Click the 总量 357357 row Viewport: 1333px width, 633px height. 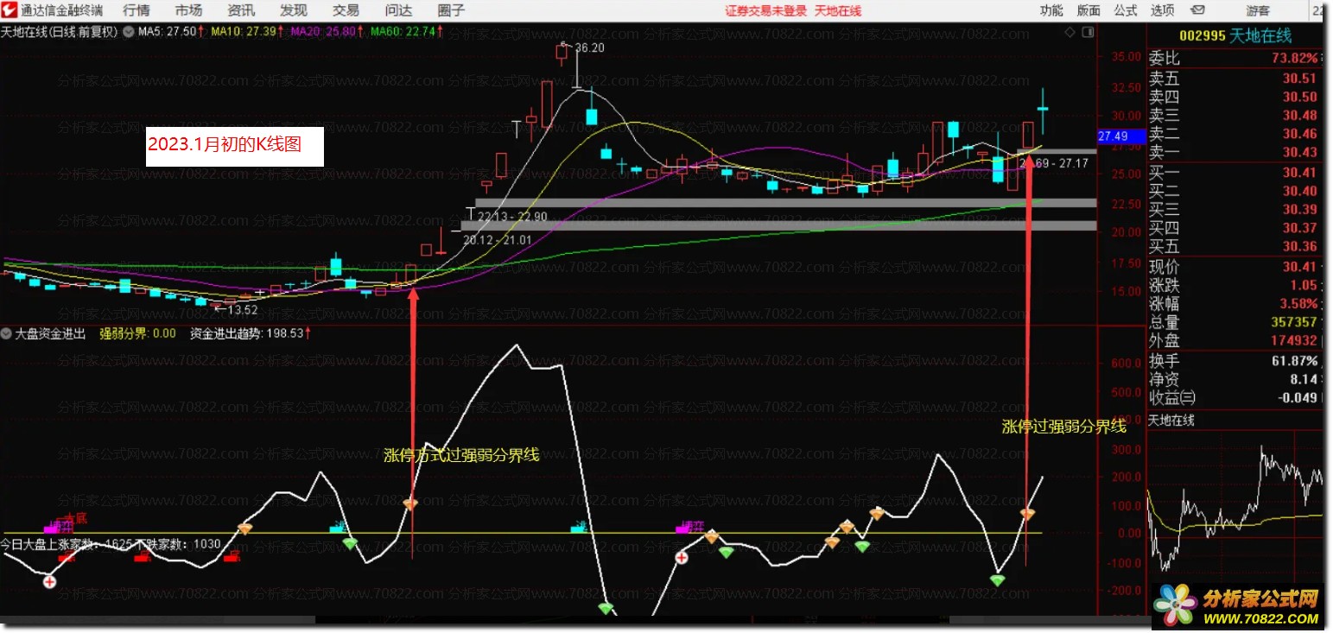(x=1235, y=322)
